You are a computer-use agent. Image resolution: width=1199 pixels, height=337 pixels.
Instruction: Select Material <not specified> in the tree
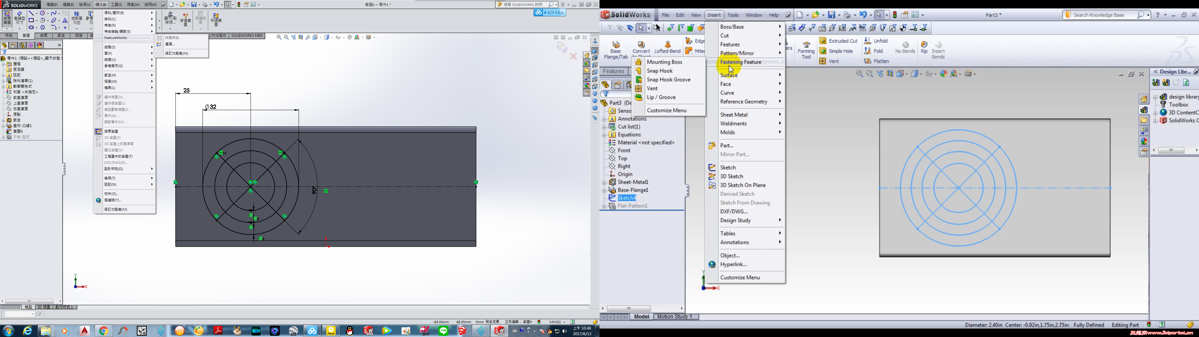pos(646,143)
